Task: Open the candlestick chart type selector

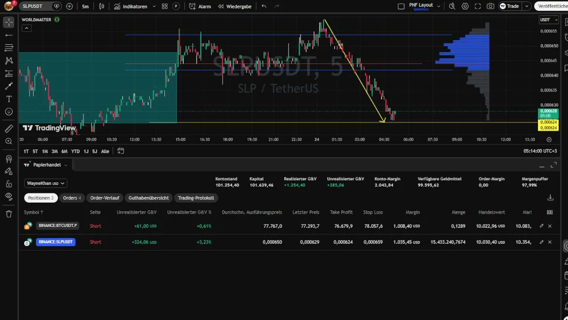Action: click(102, 6)
